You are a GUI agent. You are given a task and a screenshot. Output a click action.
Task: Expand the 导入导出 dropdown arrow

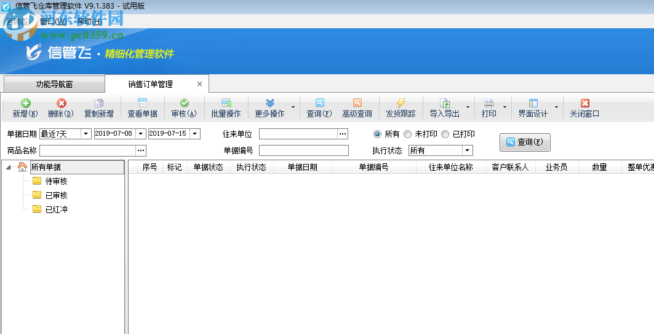tap(468, 107)
